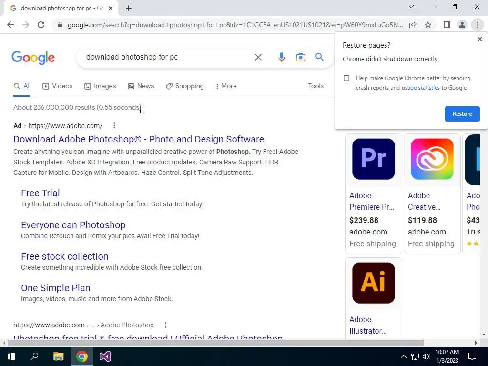Click the horizontal scrollbar thumb
The height and width of the screenshot is (366, 488).
216,343
